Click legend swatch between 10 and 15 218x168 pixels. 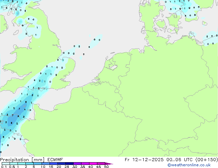[45, 164]
